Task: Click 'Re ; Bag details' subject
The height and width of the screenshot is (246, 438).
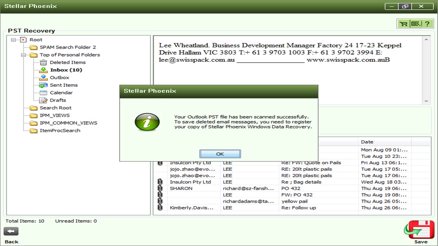Action: [x=301, y=182]
